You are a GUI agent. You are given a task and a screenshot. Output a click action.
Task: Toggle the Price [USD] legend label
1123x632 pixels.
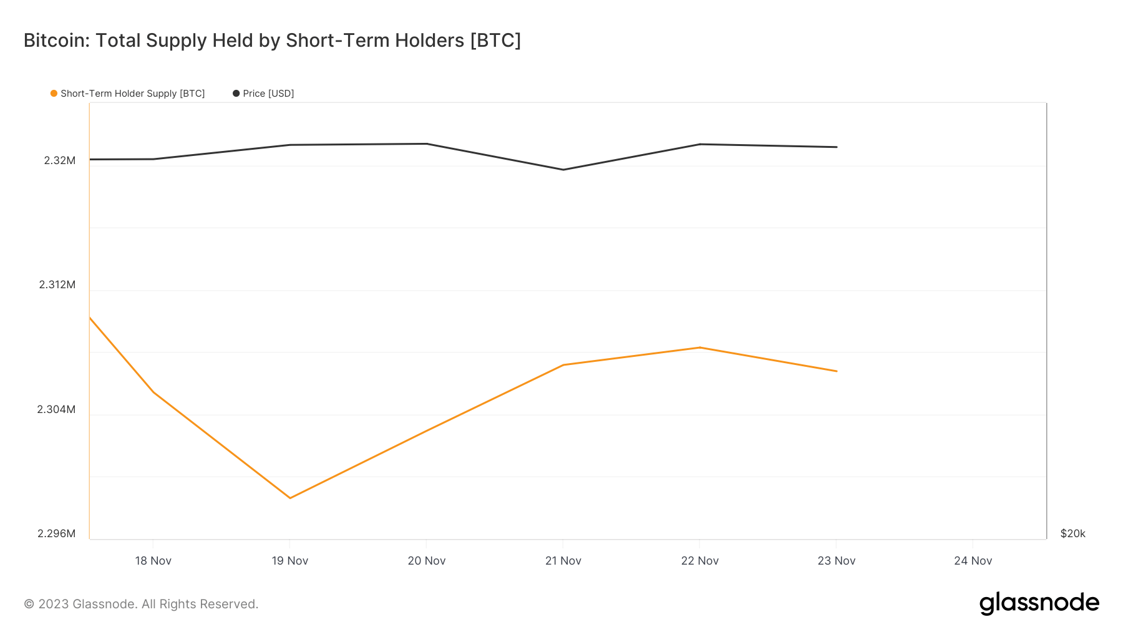(x=268, y=94)
